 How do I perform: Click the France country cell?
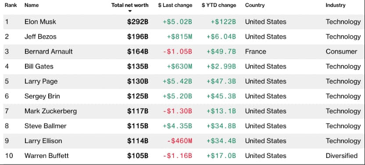[255, 52]
